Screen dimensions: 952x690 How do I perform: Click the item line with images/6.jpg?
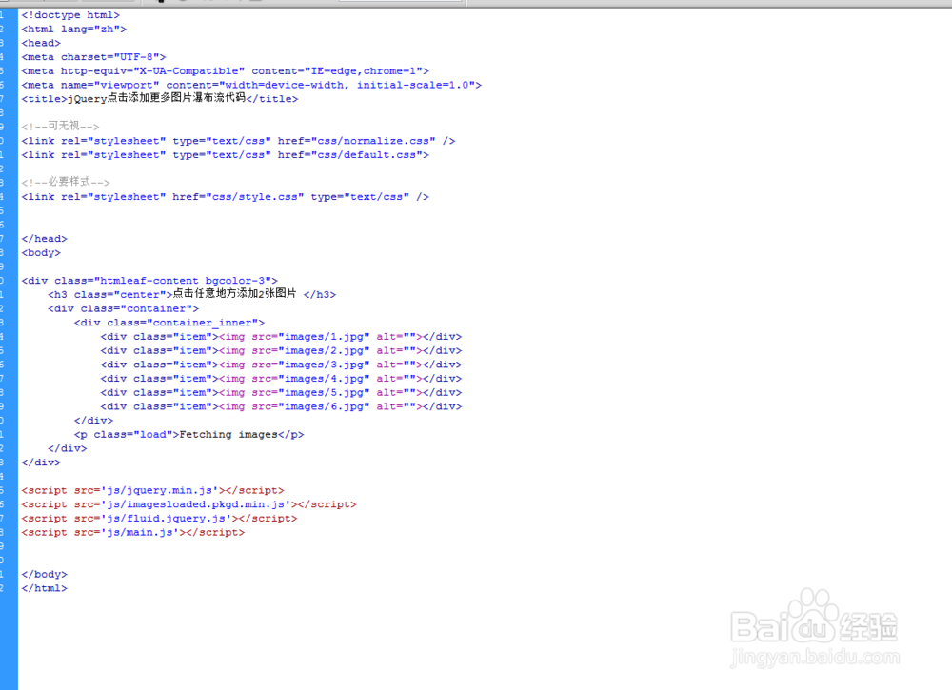click(x=281, y=406)
